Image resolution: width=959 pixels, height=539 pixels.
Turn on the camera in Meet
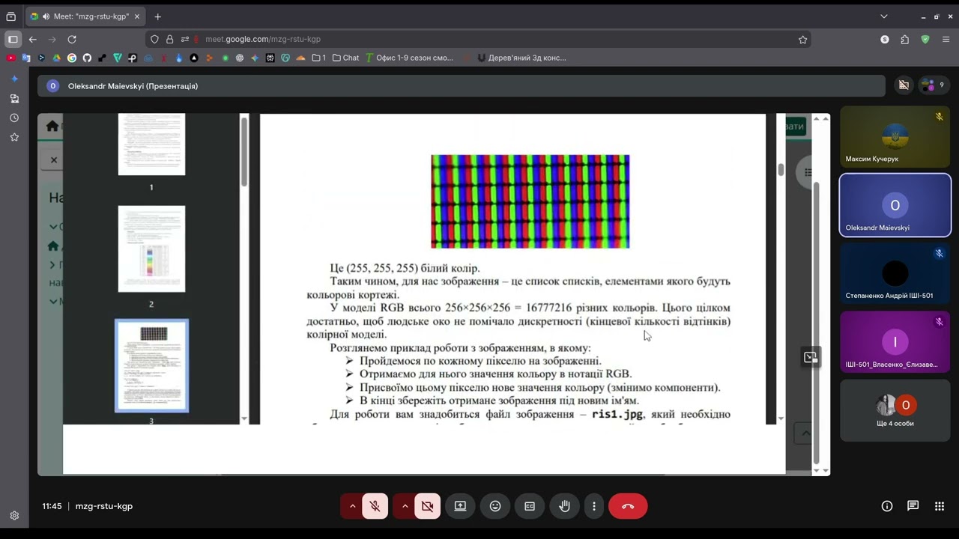click(x=428, y=506)
